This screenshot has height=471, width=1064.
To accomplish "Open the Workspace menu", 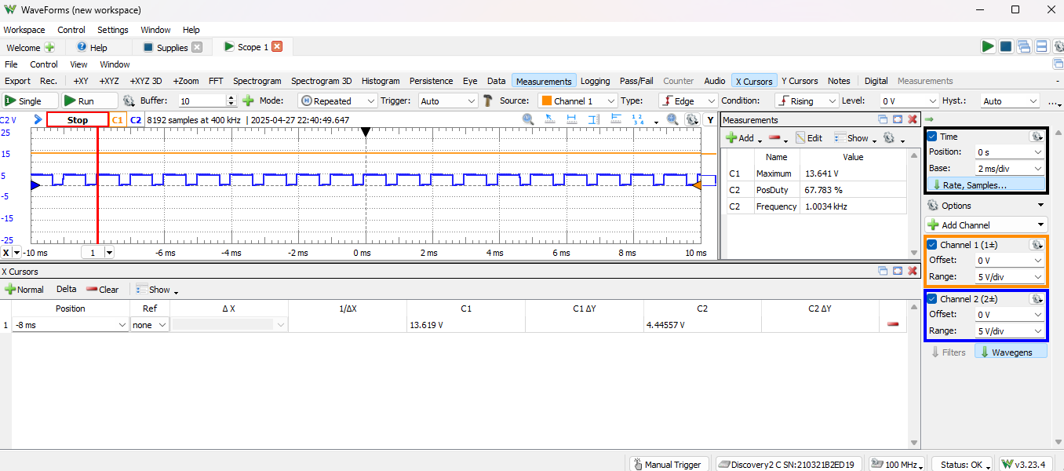I will (x=24, y=30).
